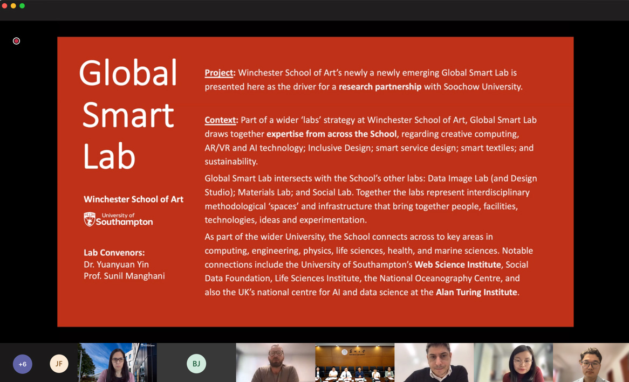Click bold 'Web Science Institute' text
This screenshot has height=382, width=629.
pyautogui.click(x=457, y=265)
